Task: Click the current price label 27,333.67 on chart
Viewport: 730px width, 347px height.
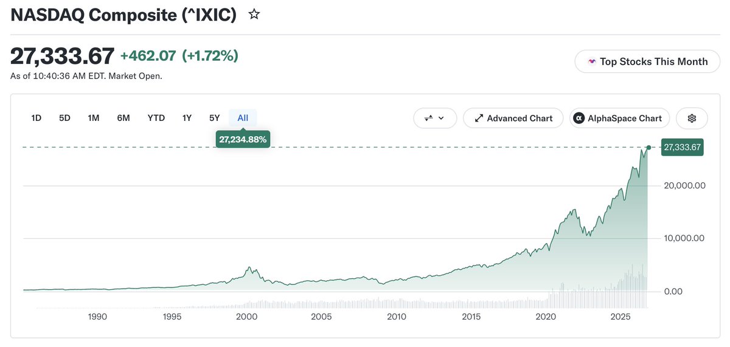Action: tap(683, 147)
